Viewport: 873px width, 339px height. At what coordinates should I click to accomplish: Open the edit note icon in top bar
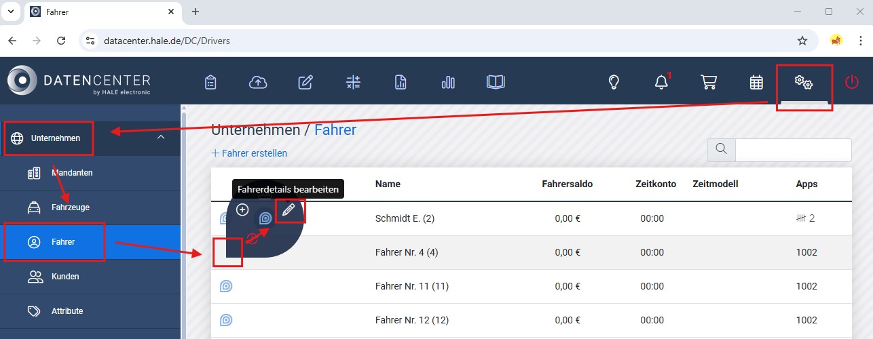pos(305,83)
